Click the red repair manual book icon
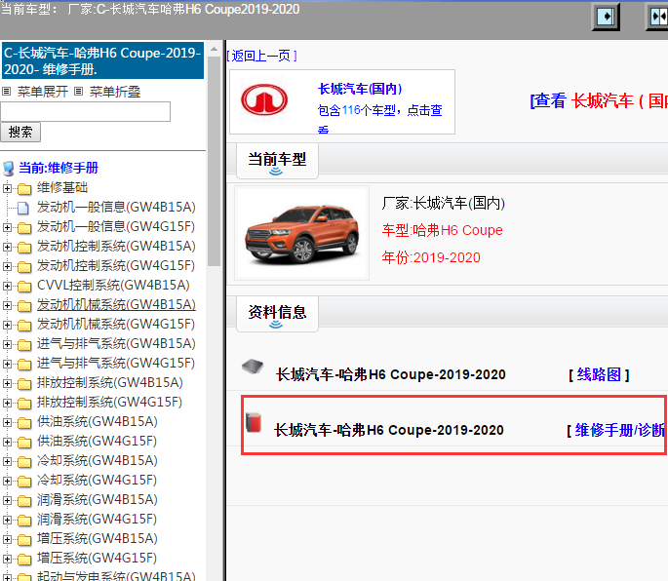This screenshot has height=581, width=668. click(x=254, y=423)
